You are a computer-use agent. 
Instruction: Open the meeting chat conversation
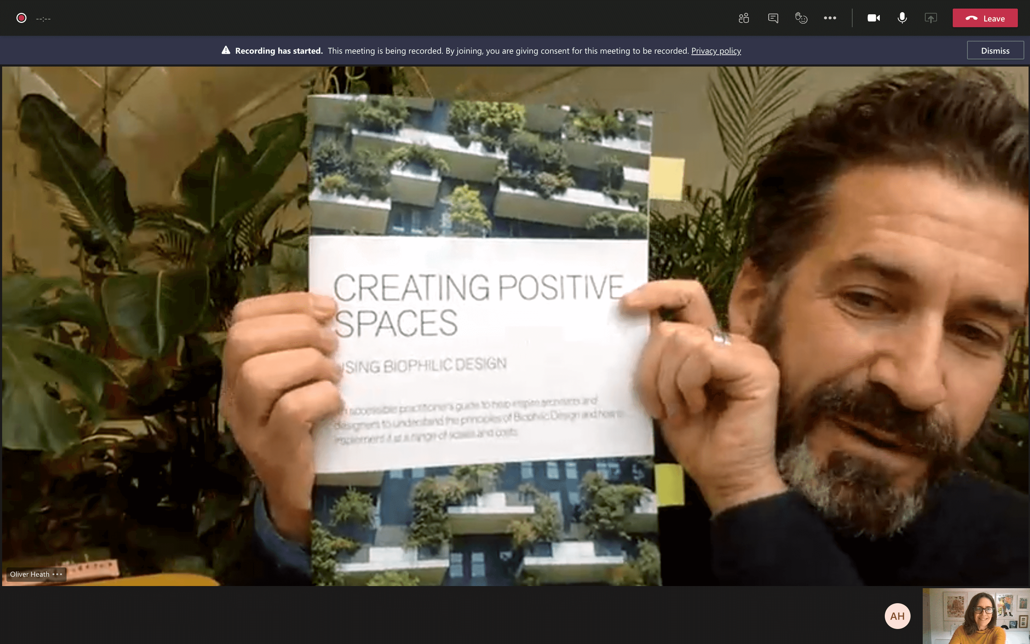(x=773, y=18)
